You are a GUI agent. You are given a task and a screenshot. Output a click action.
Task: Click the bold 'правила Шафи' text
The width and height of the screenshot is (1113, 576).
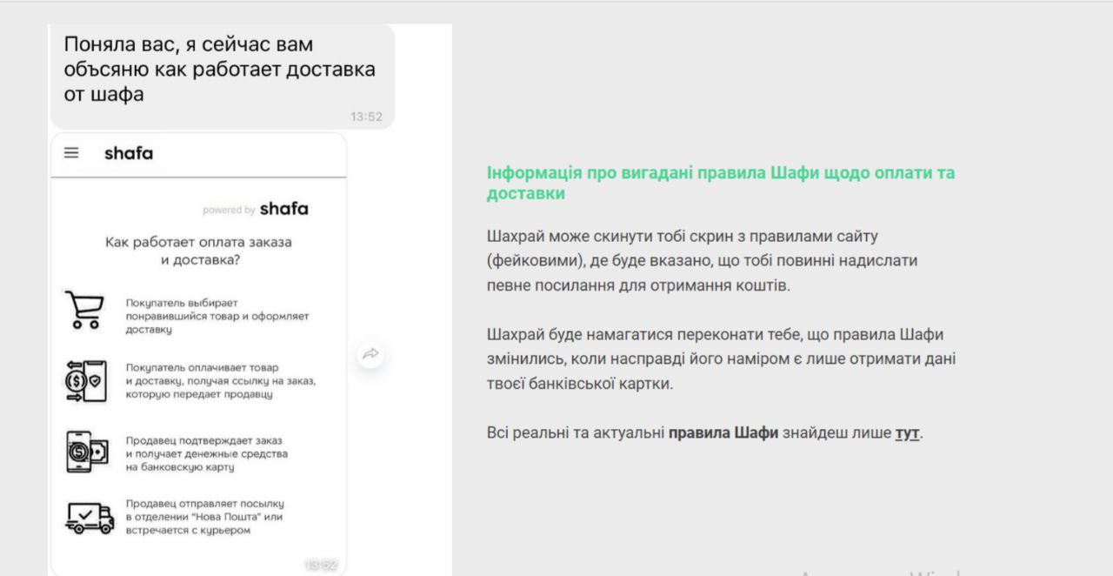[723, 432]
